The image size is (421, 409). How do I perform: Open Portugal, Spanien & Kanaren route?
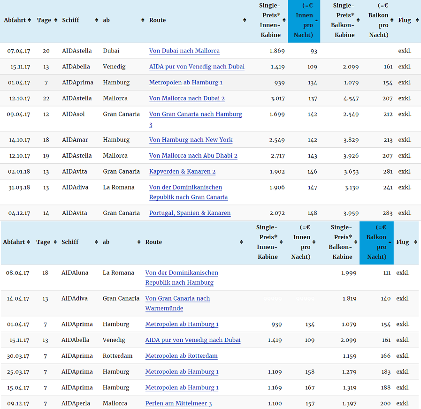pos(190,213)
